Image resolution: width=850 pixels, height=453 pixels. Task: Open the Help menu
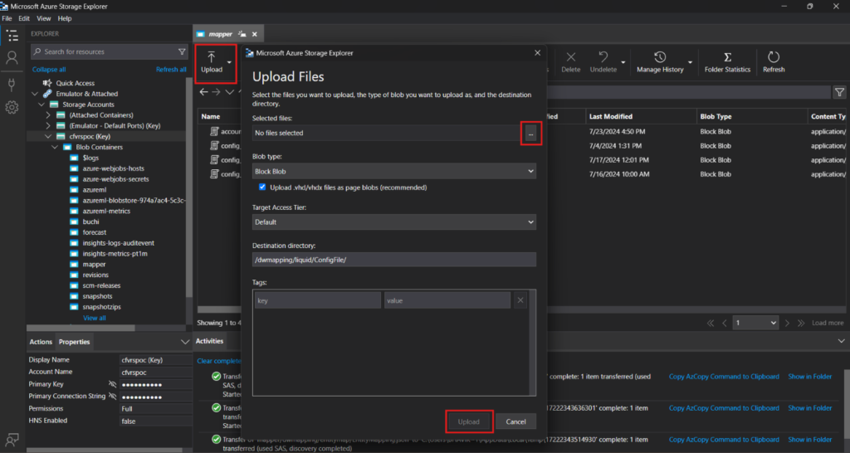(x=65, y=18)
